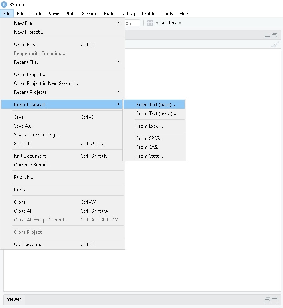Expand the Import Dataset submenu arrow

pos(118,104)
